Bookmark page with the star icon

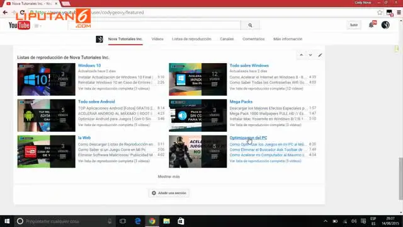[380, 13]
